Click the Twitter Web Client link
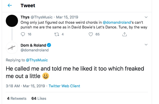This screenshot has height=104, width=159. coord(64,86)
